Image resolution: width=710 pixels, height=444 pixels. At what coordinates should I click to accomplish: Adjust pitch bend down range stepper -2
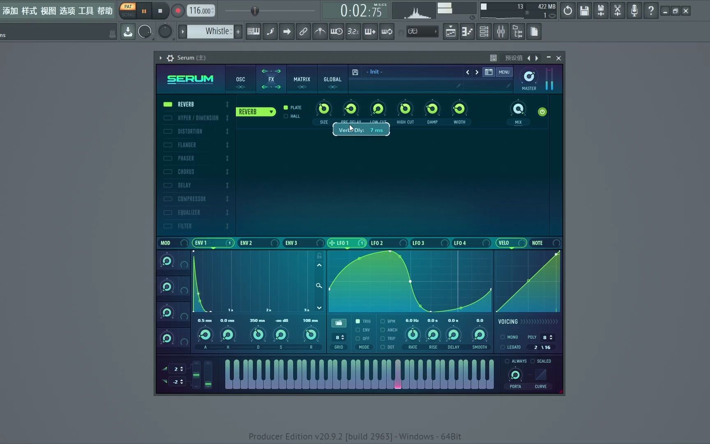point(178,382)
